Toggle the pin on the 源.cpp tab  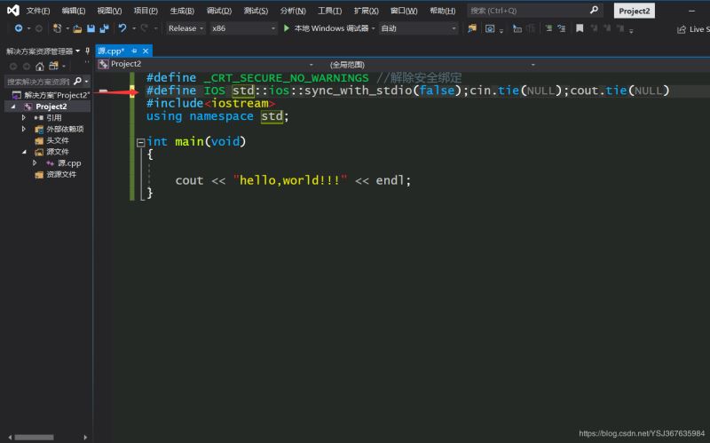pyautogui.click(x=134, y=51)
